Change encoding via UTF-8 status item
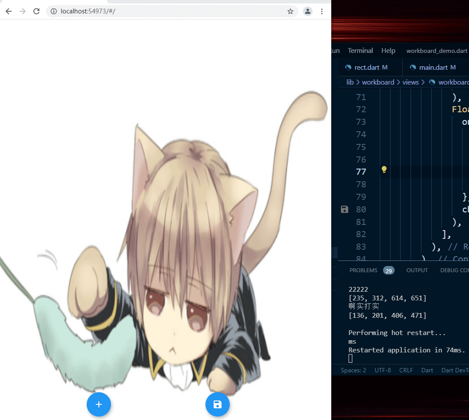The image size is (469, 420). point(383,370)
